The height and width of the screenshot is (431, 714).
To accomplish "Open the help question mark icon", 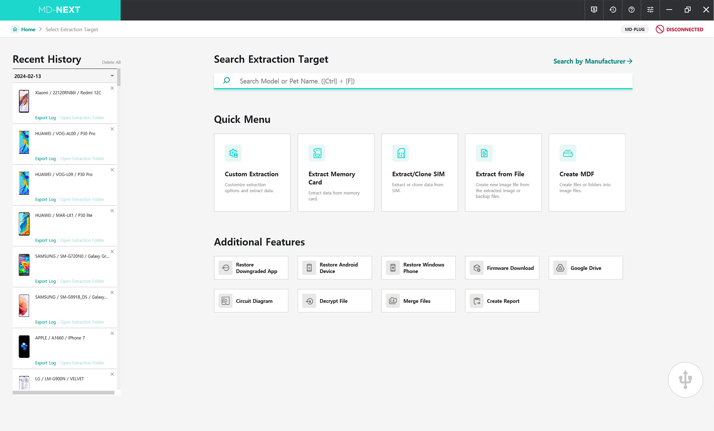I will click(x=631, y=10).
